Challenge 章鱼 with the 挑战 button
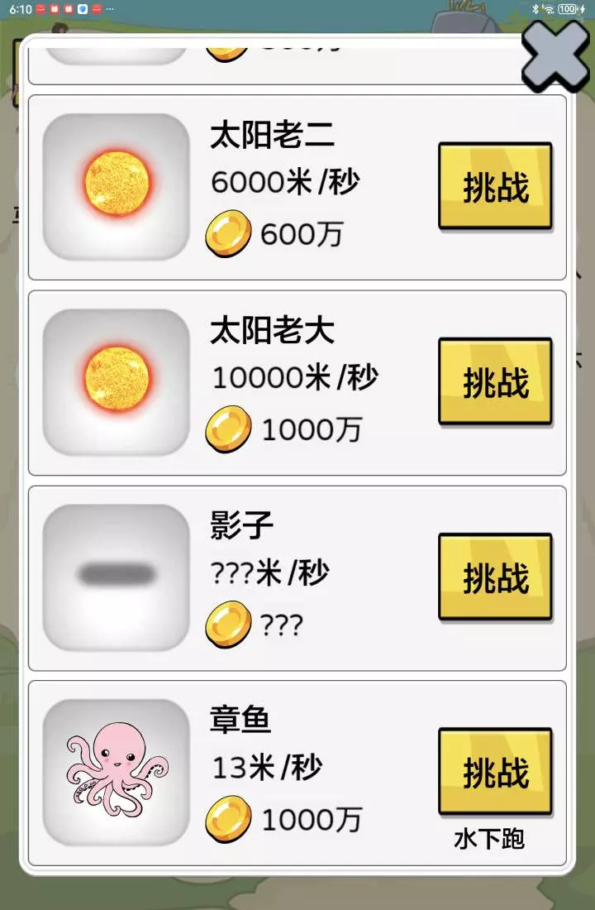This screenshot has width=595, height=910. coord(495,772)
